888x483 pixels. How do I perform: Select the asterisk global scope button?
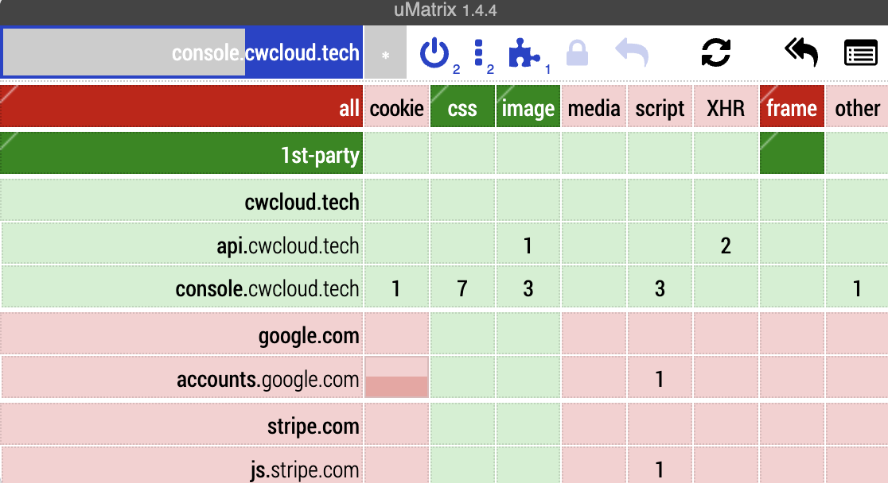tap(385, 52)
